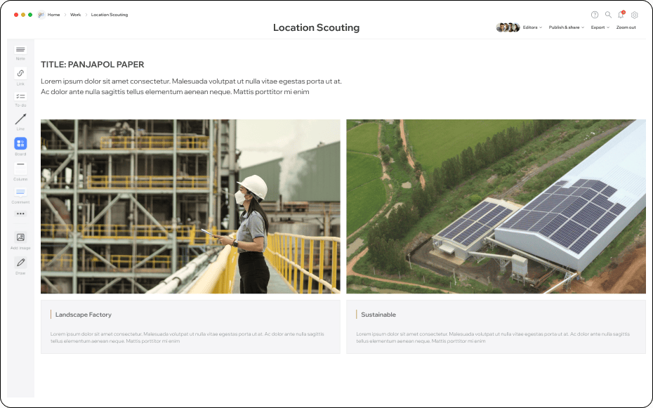Click the TITLE: PANJAPOL PAPER heading
Viewport: 653px width, 408px height.
tap(93, 65)
